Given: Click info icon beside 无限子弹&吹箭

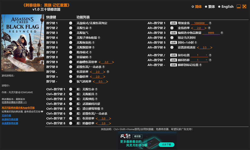Looking at the screenshot, I should (x=99, y=37).
